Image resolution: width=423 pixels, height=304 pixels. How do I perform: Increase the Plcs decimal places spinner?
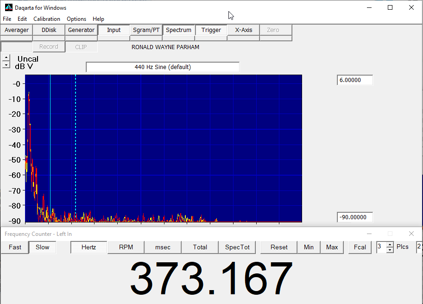pyautogui.click(x=390, y=244)
